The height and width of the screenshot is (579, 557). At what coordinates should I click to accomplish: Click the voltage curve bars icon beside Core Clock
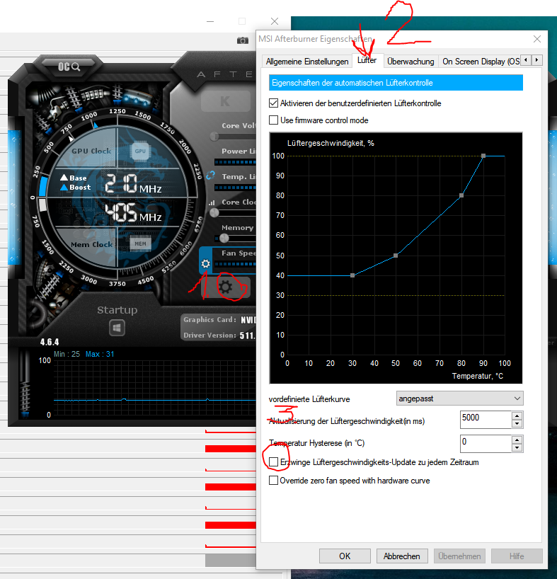(x=212, y=202)
